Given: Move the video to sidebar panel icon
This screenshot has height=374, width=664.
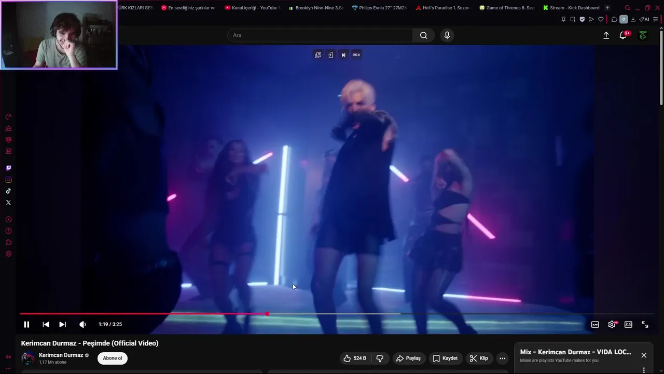Looking at the screenshot, I should 330,55.
